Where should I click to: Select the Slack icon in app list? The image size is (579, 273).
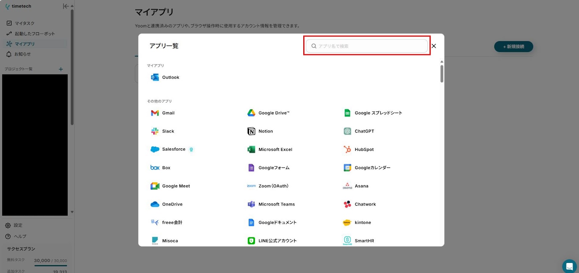155,131
